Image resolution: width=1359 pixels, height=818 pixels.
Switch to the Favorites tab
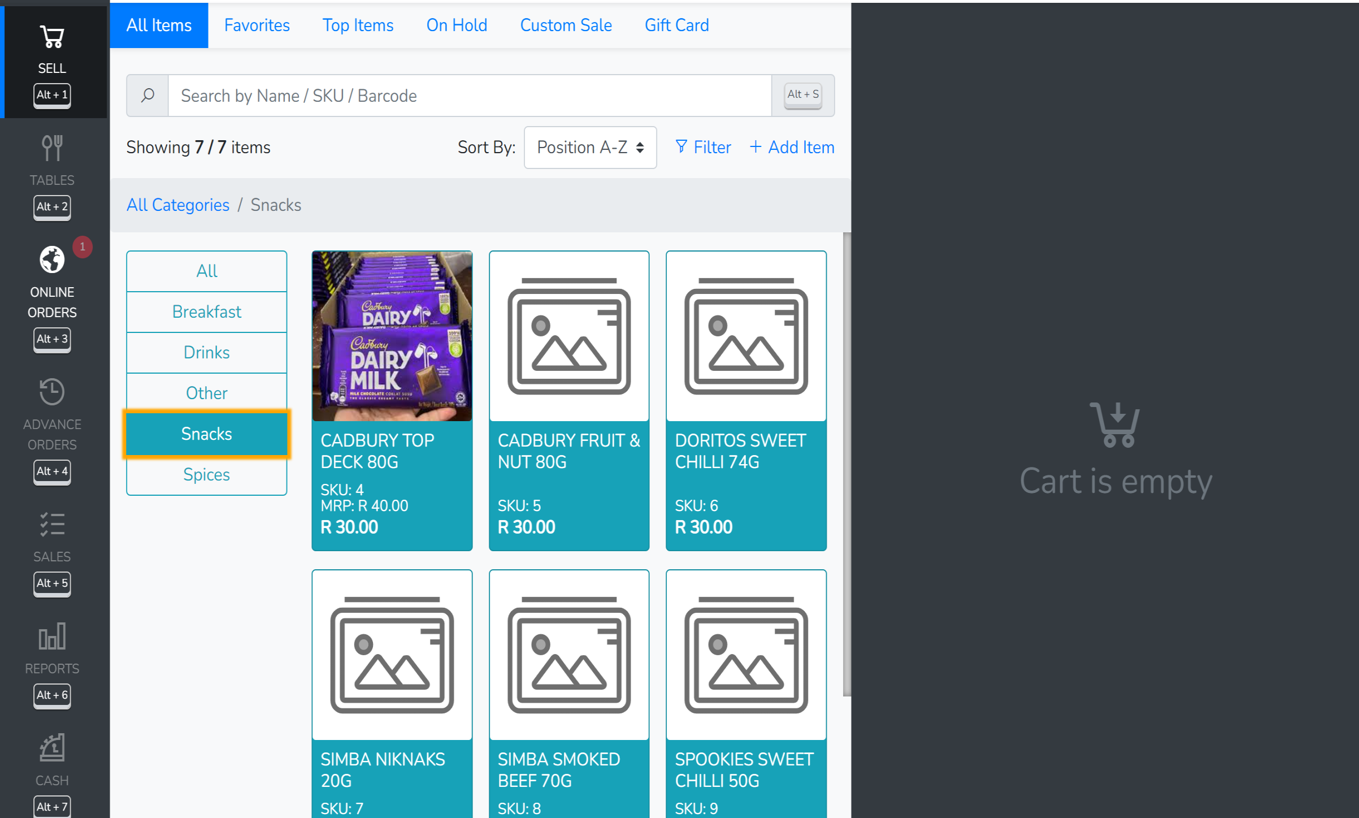click(257, 25)
